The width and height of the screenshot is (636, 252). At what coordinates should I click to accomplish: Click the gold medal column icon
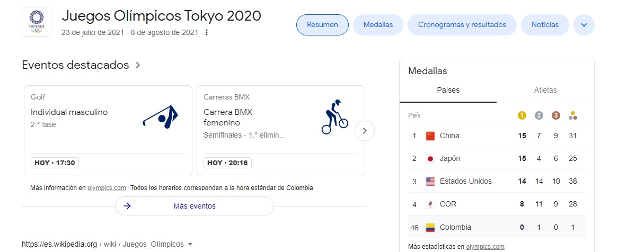click(x=522, y=115)
